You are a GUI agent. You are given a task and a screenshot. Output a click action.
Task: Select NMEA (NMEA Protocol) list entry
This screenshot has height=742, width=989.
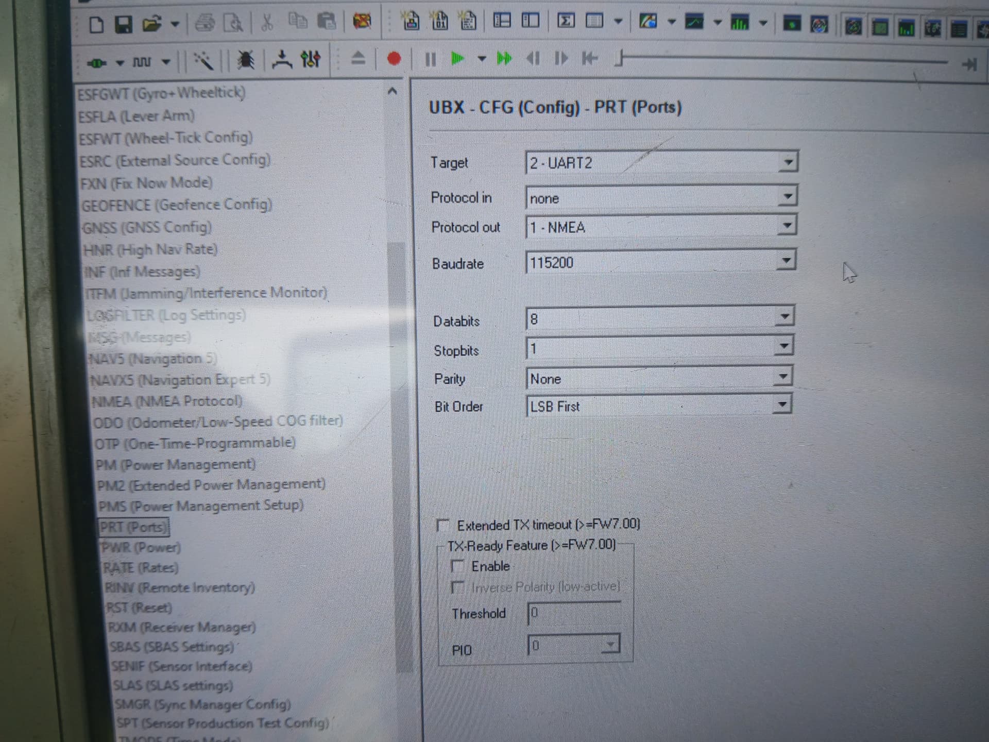point(166,401)
